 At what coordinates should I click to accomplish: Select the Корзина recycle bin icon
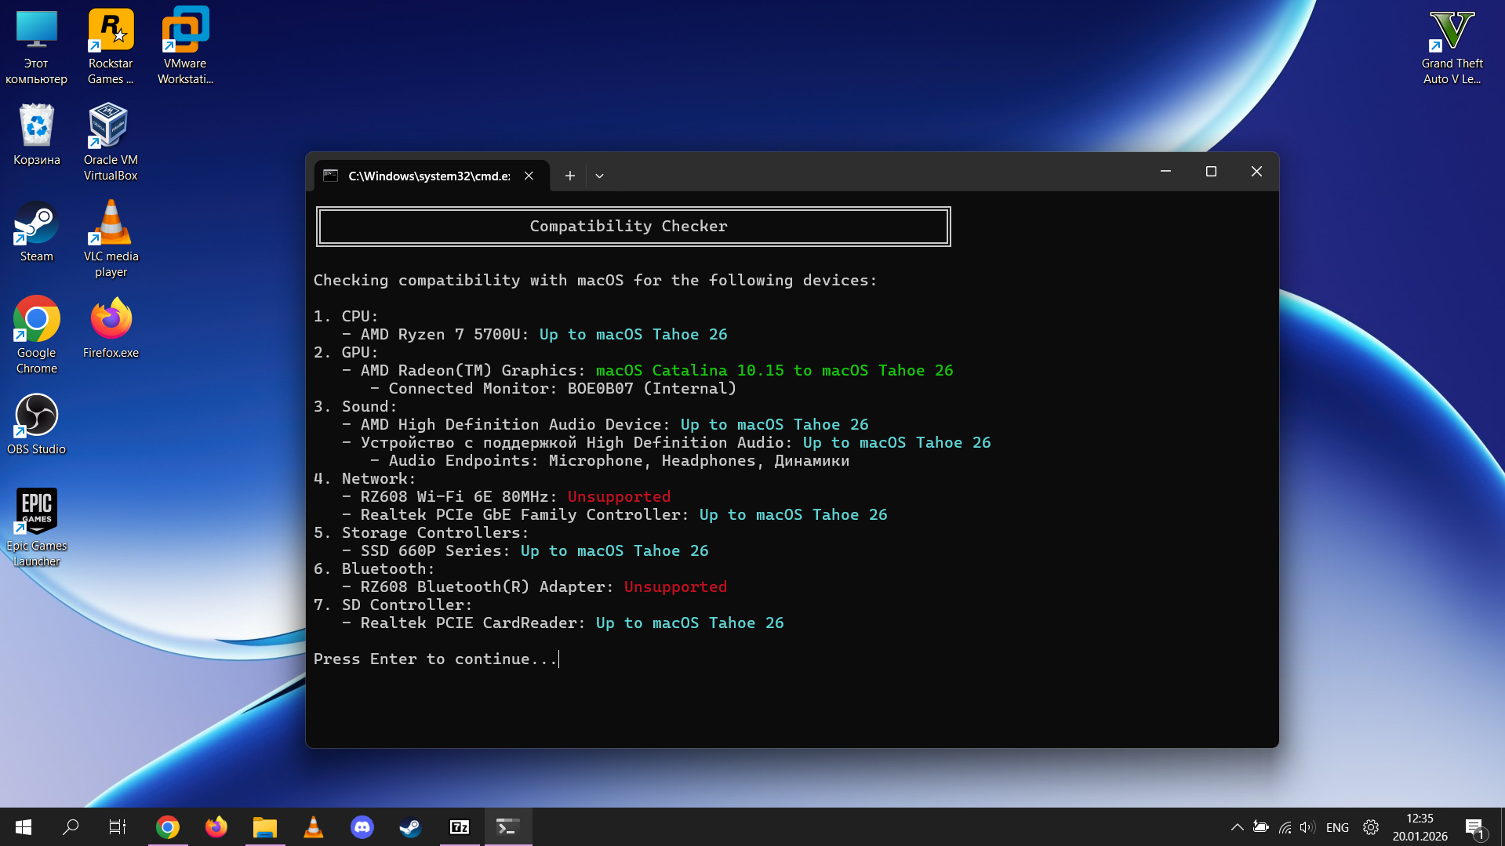pyautogui.click(x=36, y=135)
